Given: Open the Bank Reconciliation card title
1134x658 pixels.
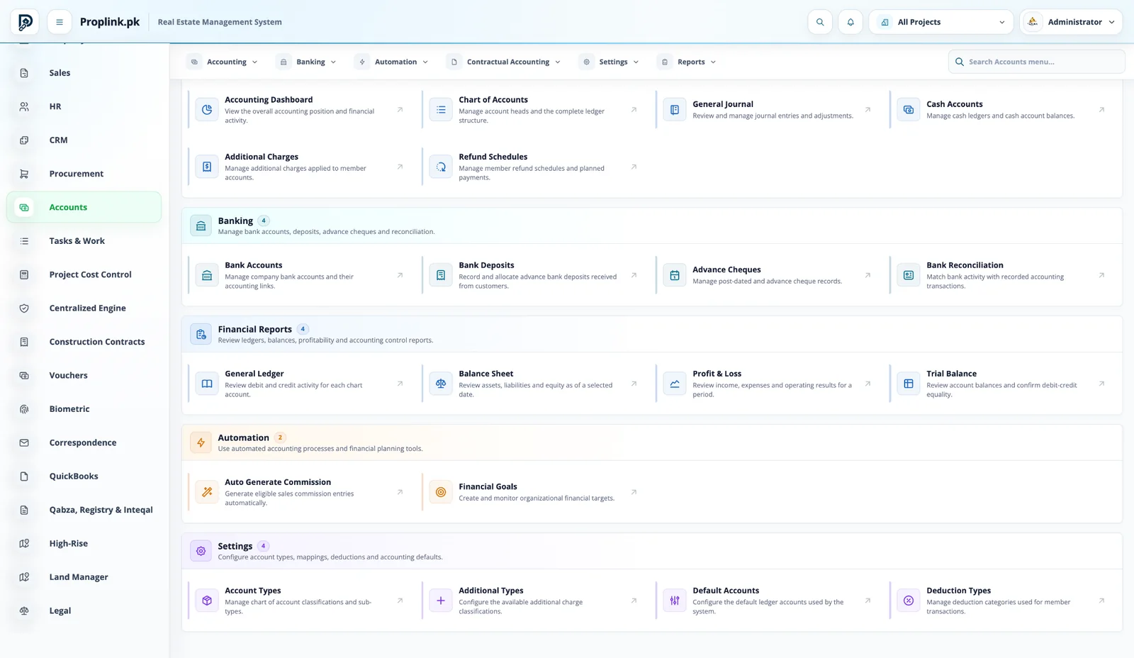Looking at the screenshot, I should tap(965, 265).
